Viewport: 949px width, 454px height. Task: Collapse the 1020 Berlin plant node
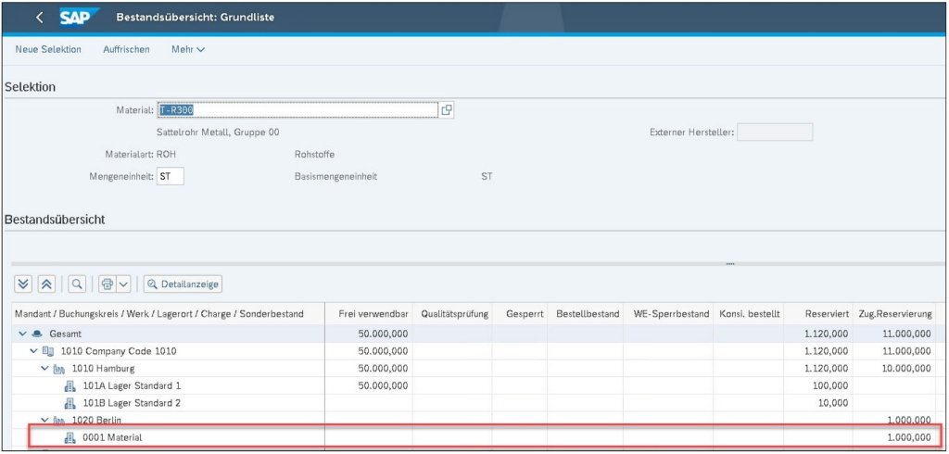click(45, 420)
